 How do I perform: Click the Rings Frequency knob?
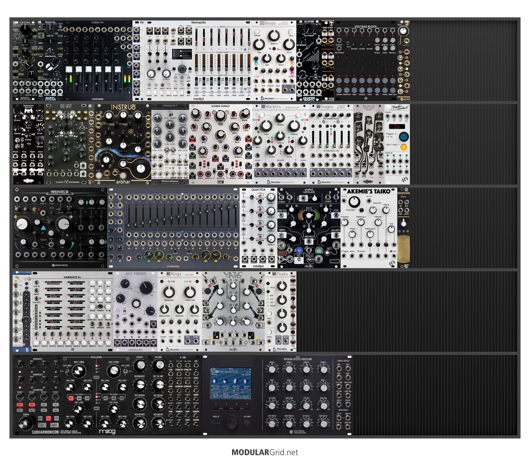(169, 292)
